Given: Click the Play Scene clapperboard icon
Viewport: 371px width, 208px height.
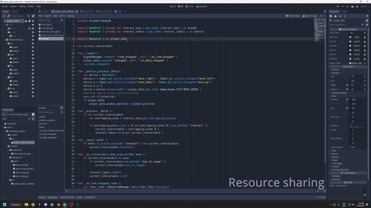Looking at the screenshot, I should click(x=352, y=6).
